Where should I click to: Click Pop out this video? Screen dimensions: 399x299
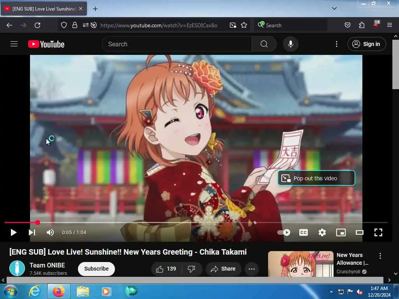click(316, 178)
